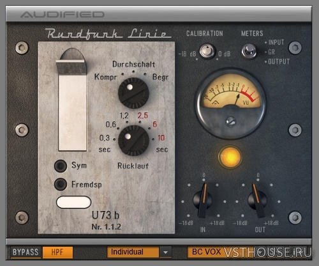This screenshot has height=266, width=319.
Task: Toggle the HPF filter button
Action: (x=57, y=252)
